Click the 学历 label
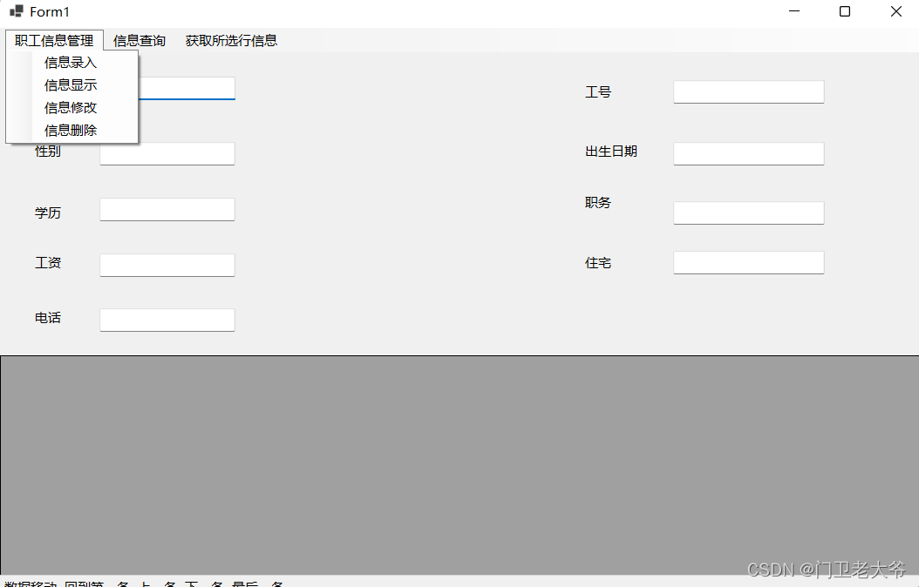Viewport: 919px width, 587px height. (x=48, y=213)
